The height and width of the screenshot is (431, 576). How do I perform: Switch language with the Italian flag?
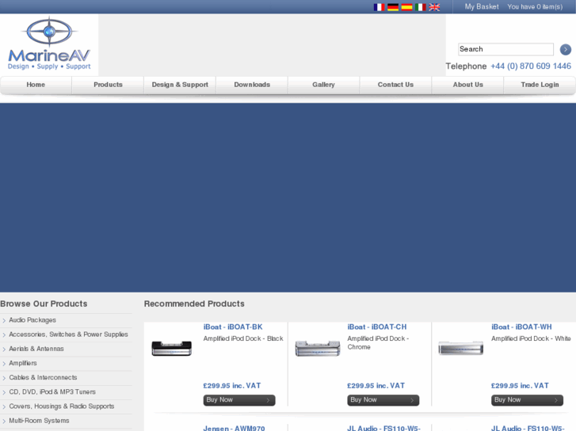point(420,7)
